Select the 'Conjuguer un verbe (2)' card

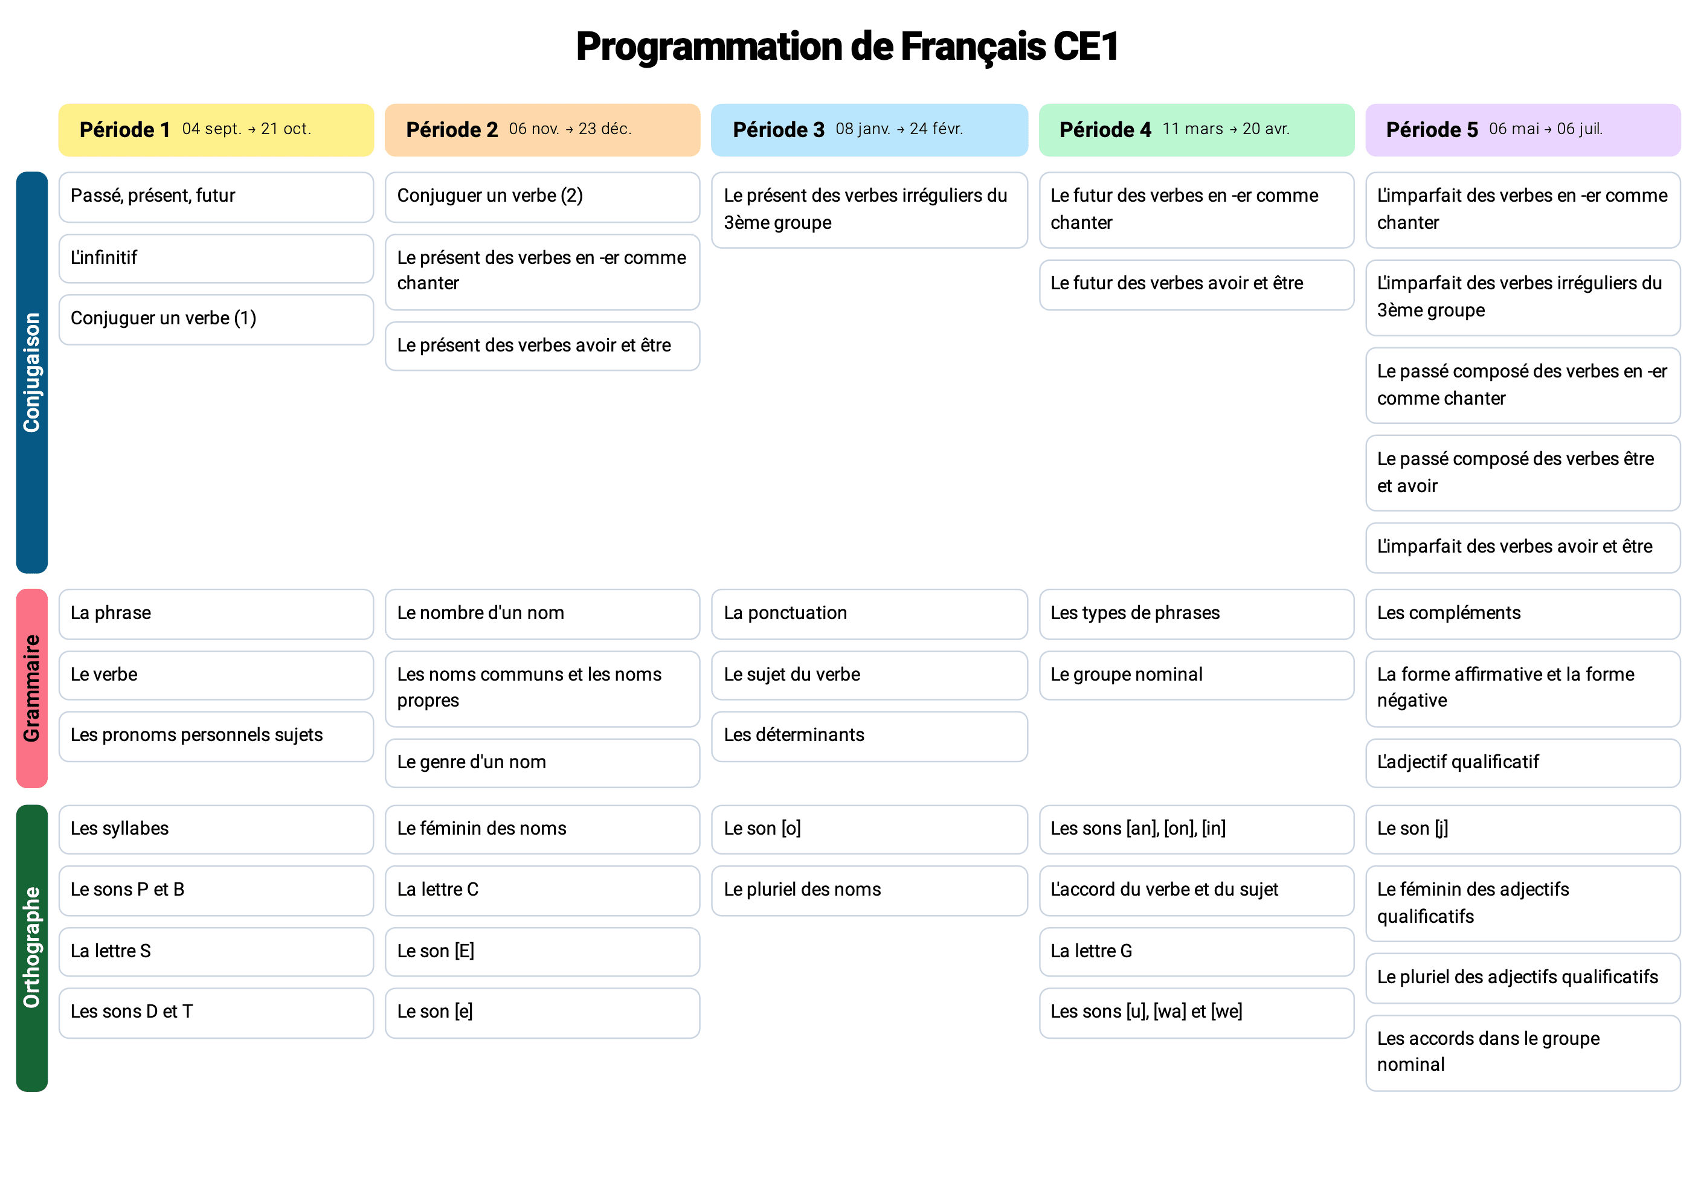542,196
